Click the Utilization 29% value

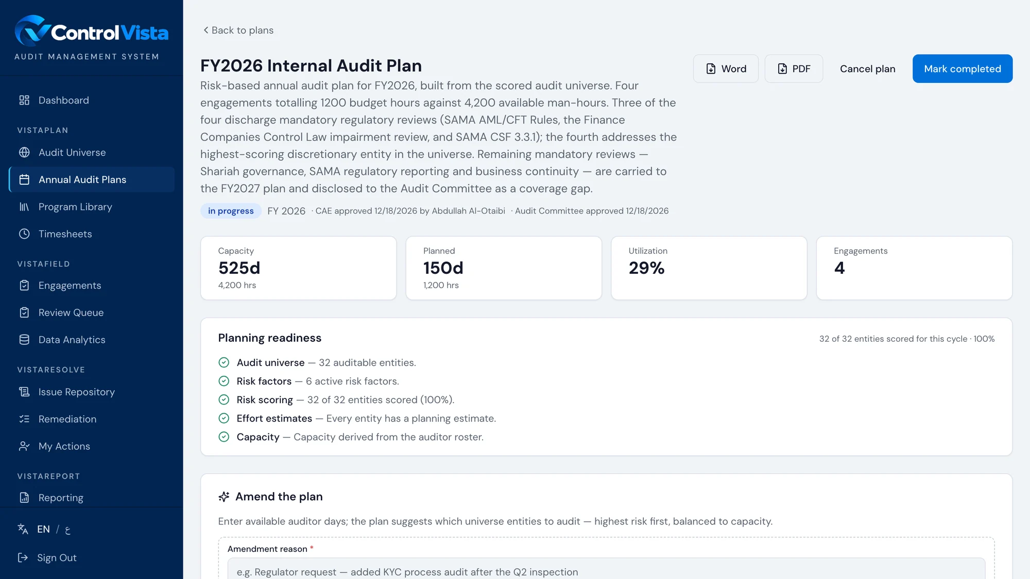tap(646, 268)
